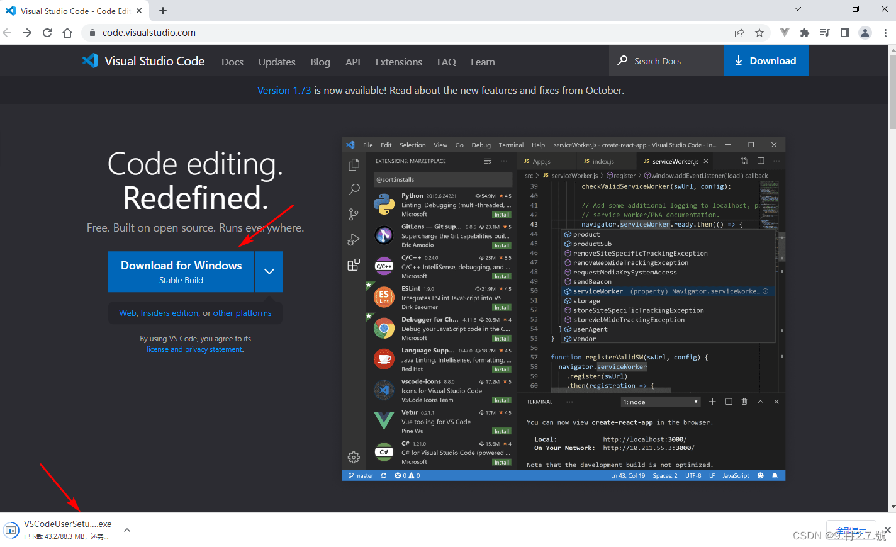Click Install for the GitLens extension in screenshot
896x547 pixels.
tap(501, 245)
